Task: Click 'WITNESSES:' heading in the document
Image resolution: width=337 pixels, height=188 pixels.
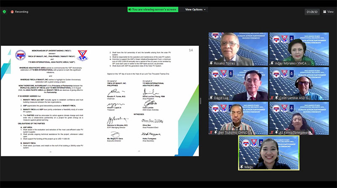Action: pos(139,114)
